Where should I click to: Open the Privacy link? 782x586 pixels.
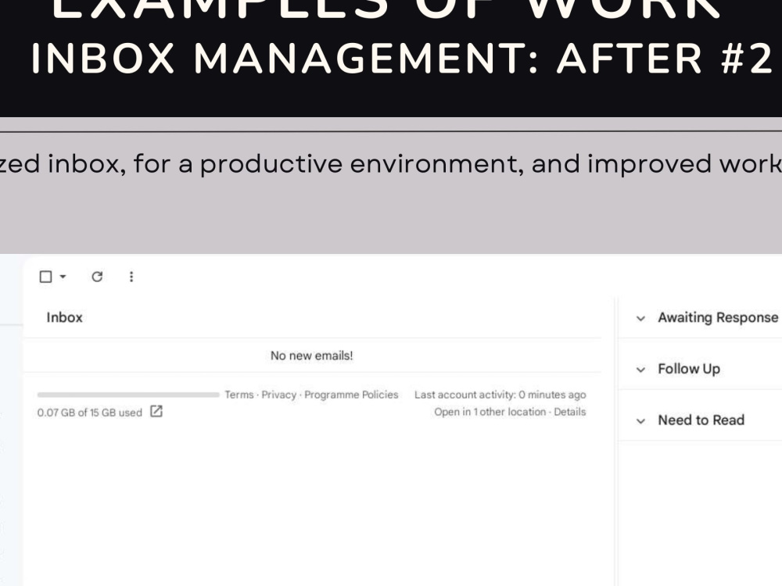click(x=279, y=395)
